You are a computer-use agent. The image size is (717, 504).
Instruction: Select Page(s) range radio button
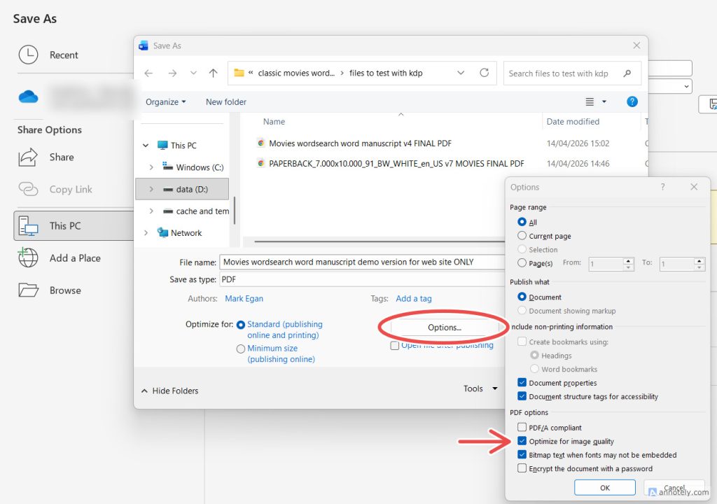click(x=522, y=263)
